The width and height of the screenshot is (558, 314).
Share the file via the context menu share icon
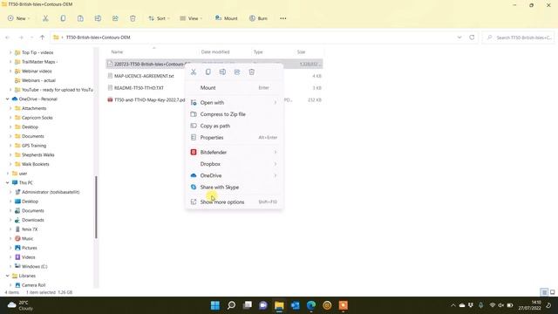tap(237, 72)
